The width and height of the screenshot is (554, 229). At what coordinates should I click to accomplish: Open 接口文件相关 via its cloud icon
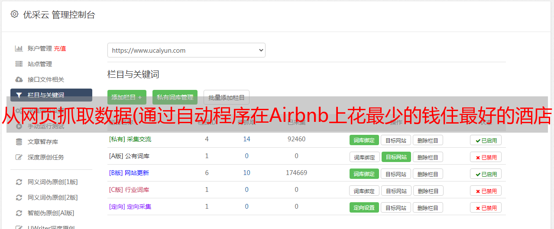coord(19,80)
